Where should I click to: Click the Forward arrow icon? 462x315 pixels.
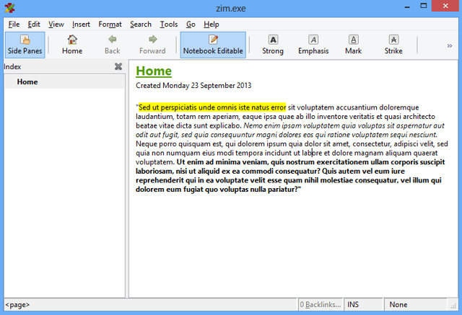pyautogui.click(x=152, y=40)
